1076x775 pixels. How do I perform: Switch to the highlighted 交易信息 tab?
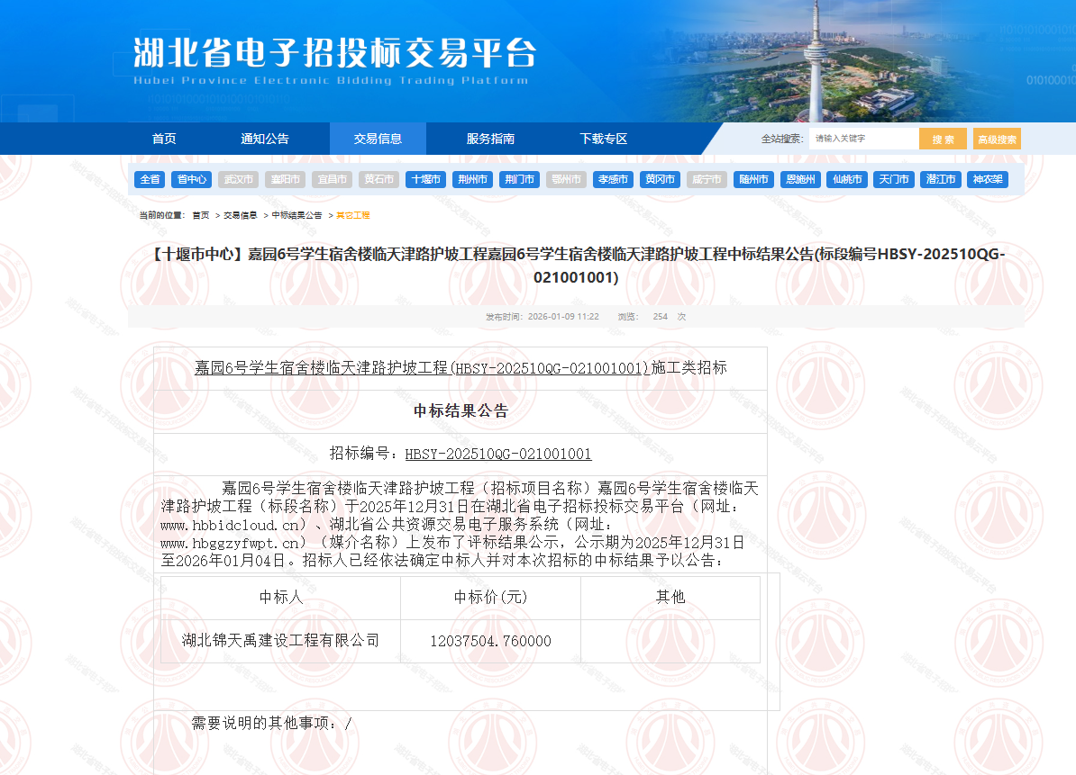[378, 139]
